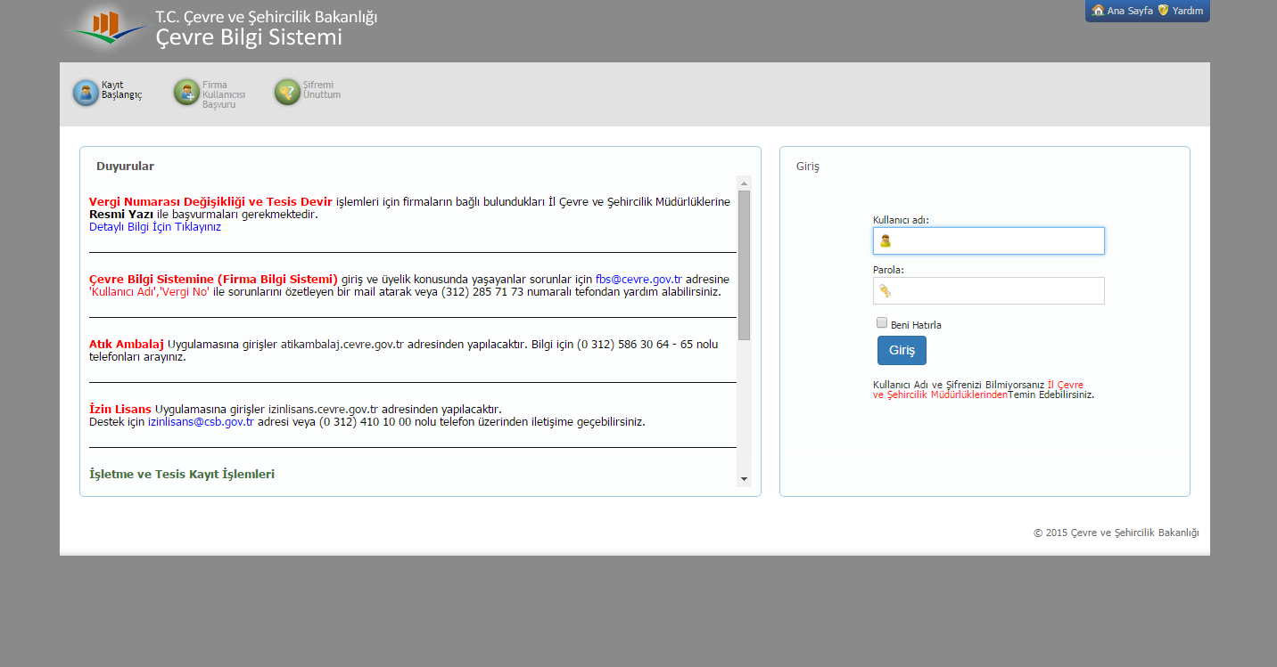
Task: Focus the Parola input field
Action: click(x=988, y=290)
